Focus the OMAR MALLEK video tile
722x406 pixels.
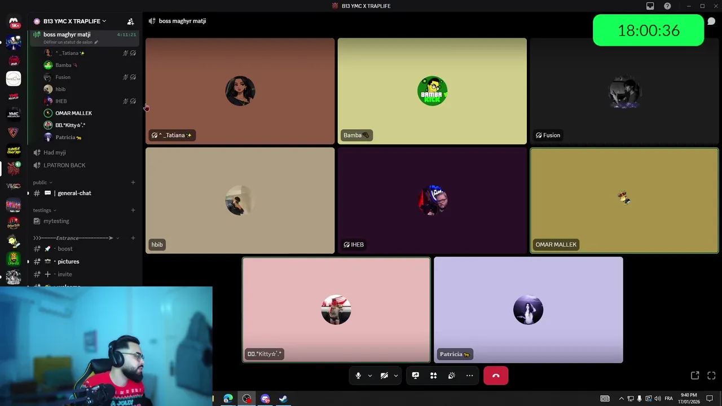tap(624, 201)
